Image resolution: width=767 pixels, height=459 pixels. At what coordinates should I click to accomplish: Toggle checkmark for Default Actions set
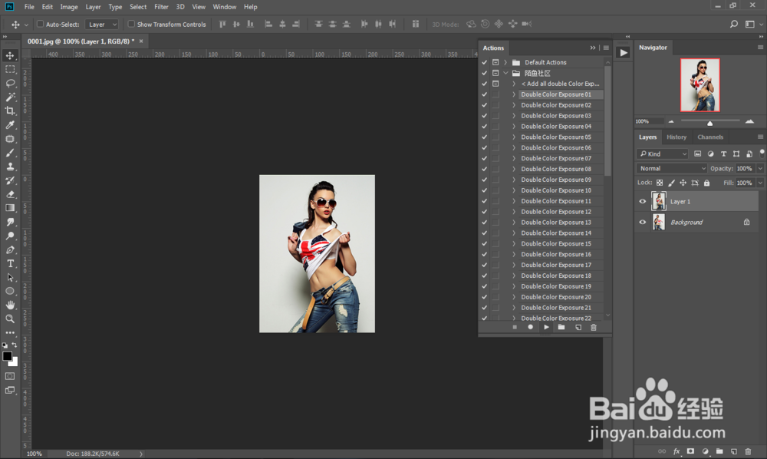point(484,62)
